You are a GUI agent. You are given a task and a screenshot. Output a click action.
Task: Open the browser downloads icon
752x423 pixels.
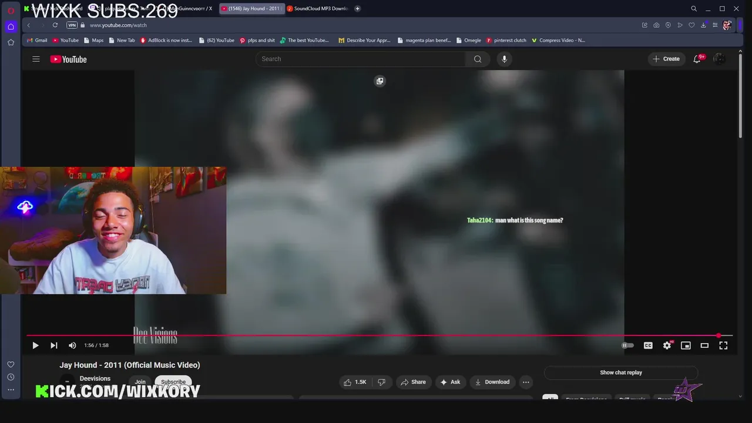[703, 25]
